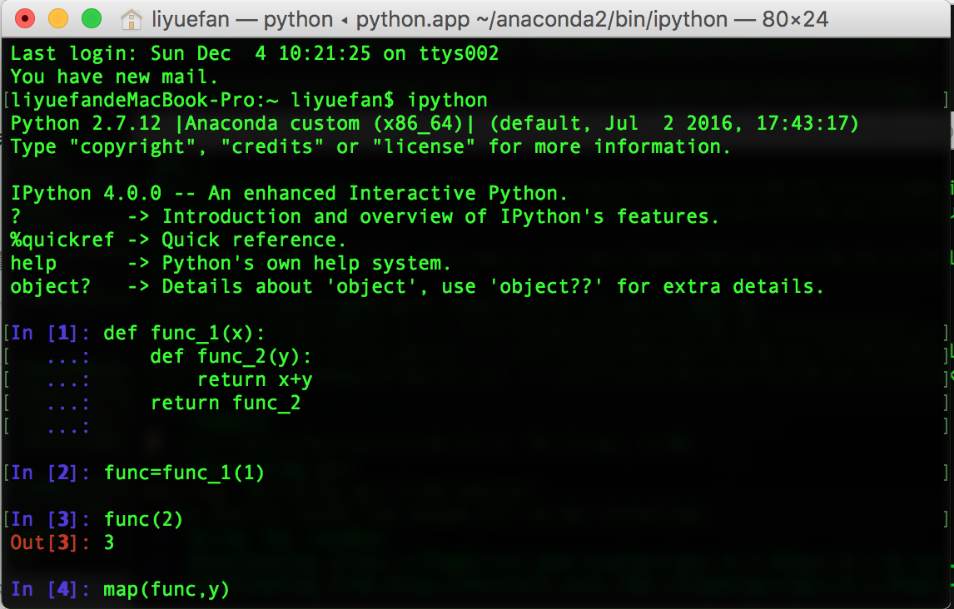Click the "In [4]" prompt label
Viewport: 954px width, 609px height.
coord(51,590)
